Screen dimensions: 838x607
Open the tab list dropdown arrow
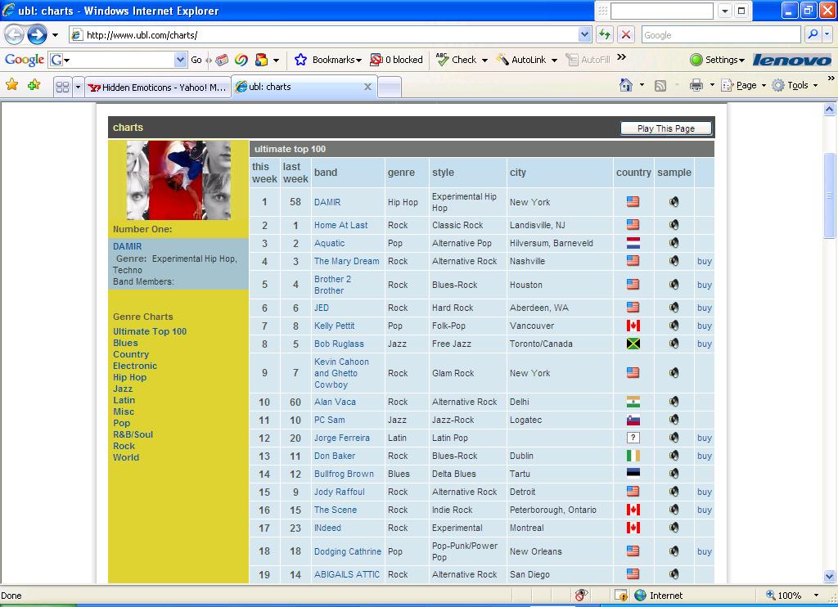(x=78, y=87)
